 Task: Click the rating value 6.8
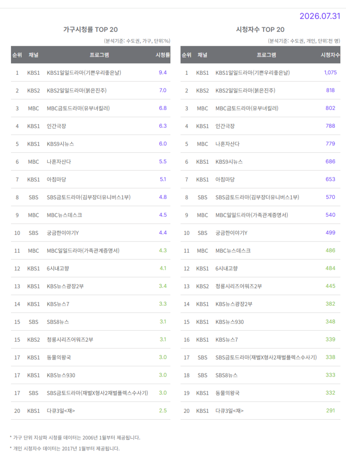163,108
